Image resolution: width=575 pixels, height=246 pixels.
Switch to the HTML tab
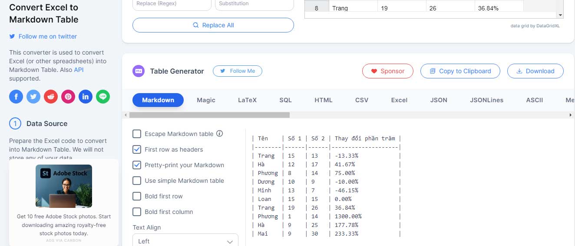[324, 100]
